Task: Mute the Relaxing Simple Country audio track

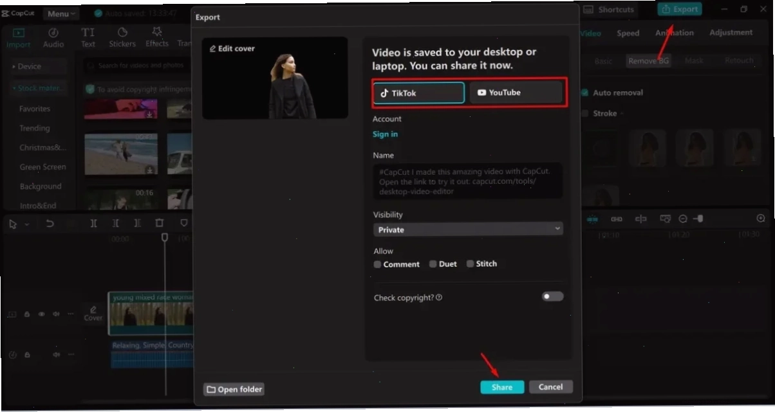Action: pos(56,355)
